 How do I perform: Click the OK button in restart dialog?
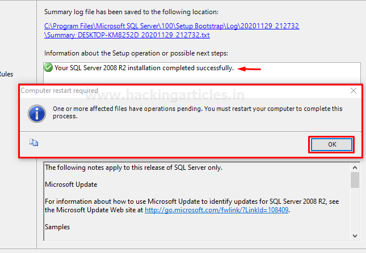click(x=332, y=144)
